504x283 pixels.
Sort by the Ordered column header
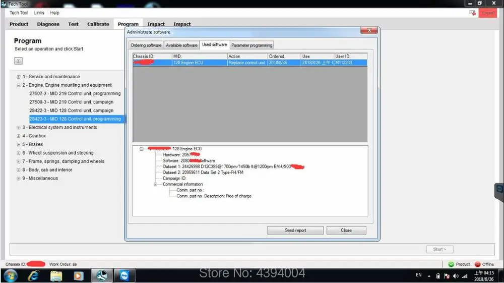click(x=284, y=56)
